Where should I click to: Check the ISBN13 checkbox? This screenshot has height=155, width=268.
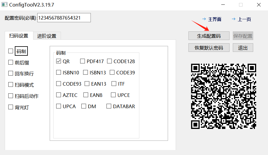tap(85, 72)
